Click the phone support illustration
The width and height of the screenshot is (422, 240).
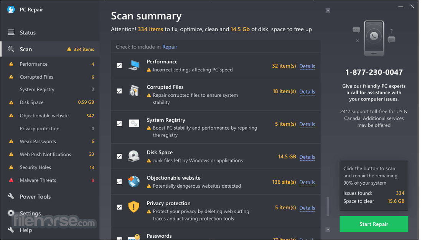point(374,39)
